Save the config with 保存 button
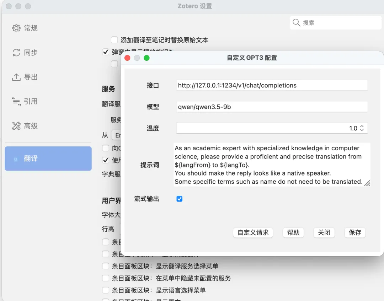 click(x=355, y=232)
